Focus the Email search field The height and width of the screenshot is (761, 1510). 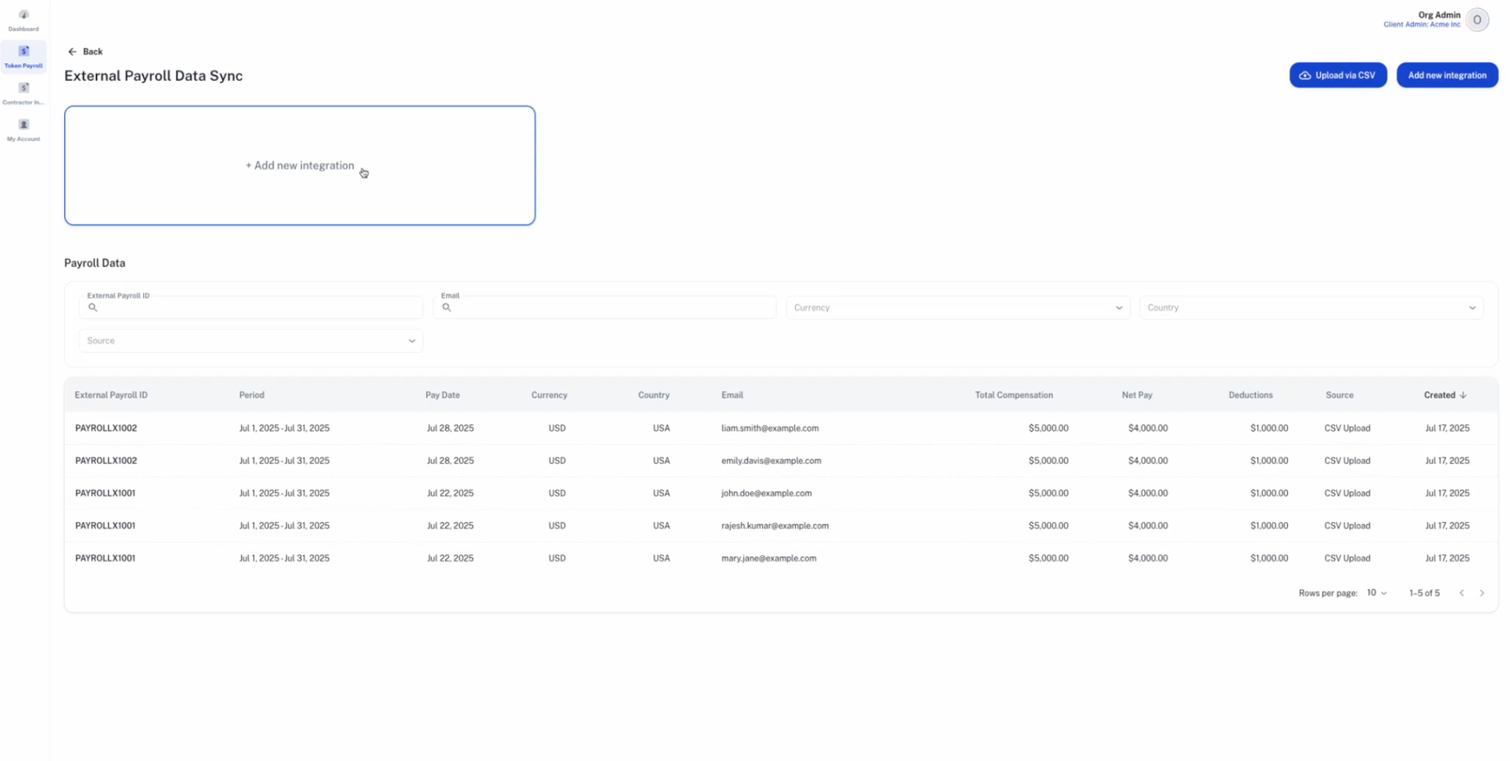pos(605,307)
